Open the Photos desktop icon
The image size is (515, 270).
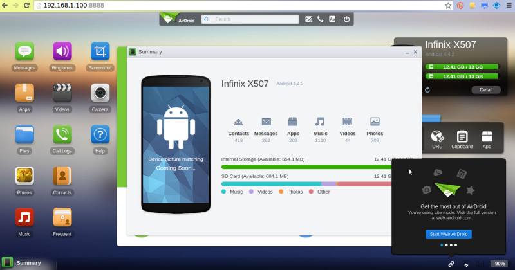[24, 176]
